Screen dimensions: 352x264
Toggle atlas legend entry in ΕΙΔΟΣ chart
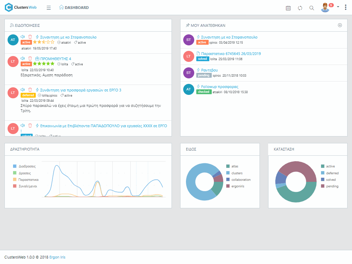pos(232,166)
